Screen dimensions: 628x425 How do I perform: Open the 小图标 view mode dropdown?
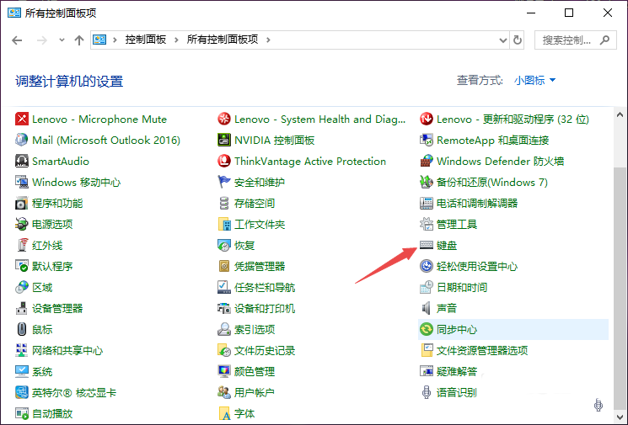tap(534, 80)
